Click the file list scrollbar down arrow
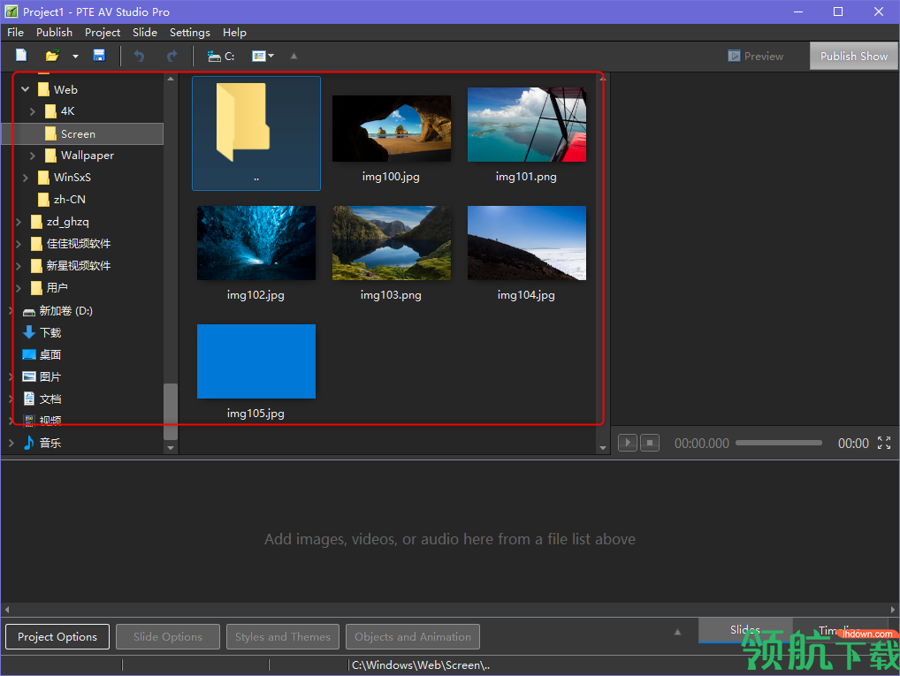Screen dimensions: 900x676 pyautogui.click(x=603, y=448)
